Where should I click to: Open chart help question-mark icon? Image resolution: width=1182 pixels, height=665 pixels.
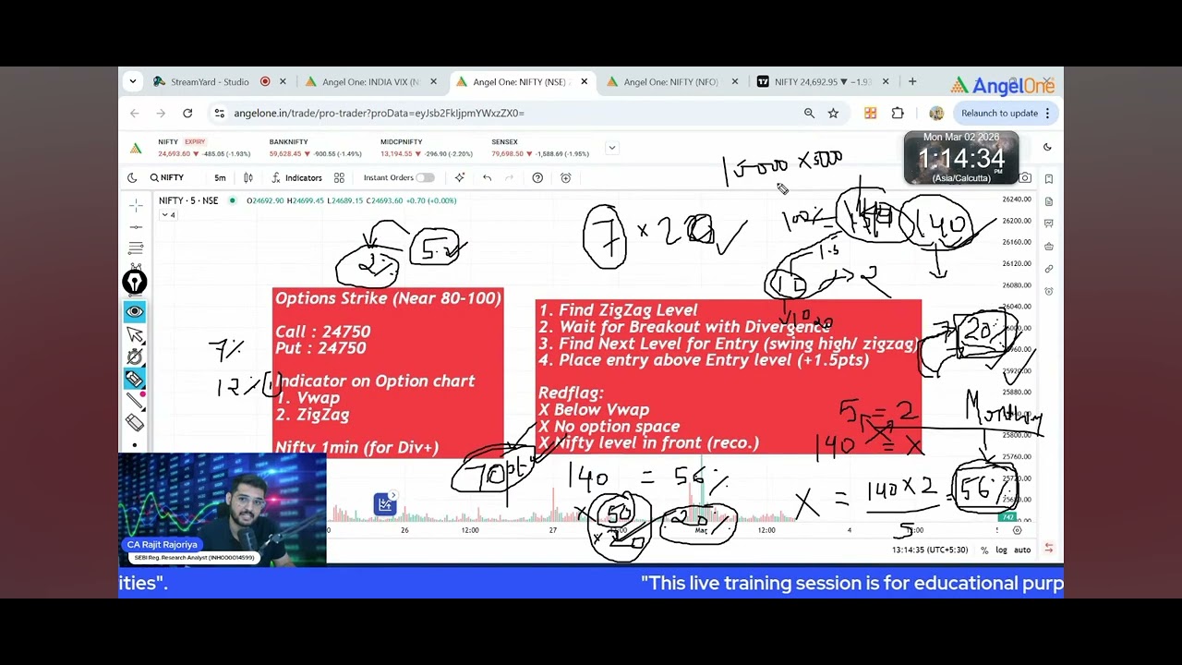537,177
